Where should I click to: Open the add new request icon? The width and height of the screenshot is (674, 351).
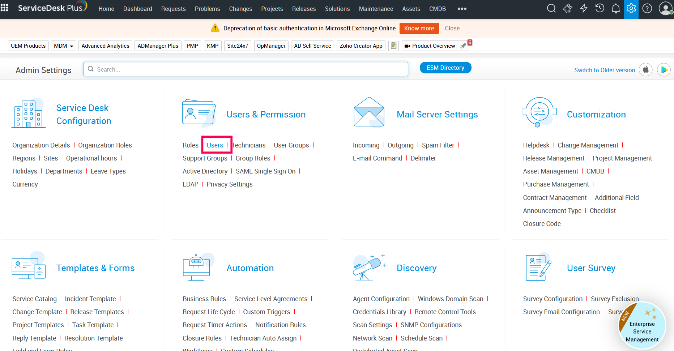pyautogui.click(x=567, y=8)
